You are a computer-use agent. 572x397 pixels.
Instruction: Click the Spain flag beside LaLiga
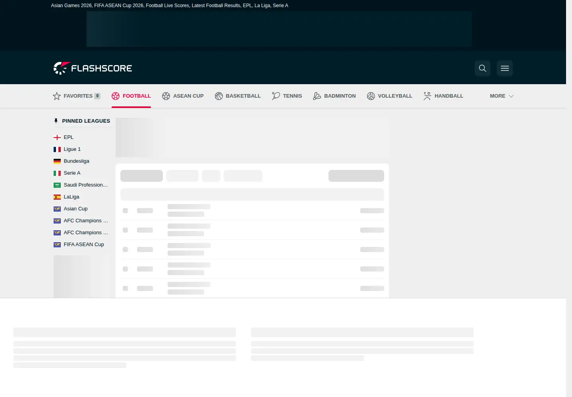(57, 197)
